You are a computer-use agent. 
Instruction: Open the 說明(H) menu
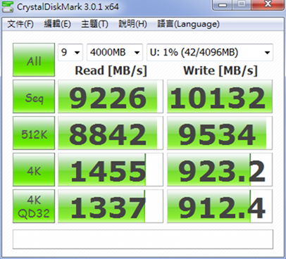(x=132, y=24)
